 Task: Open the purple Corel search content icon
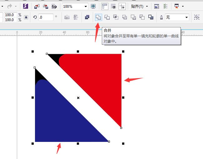[26, 6]
